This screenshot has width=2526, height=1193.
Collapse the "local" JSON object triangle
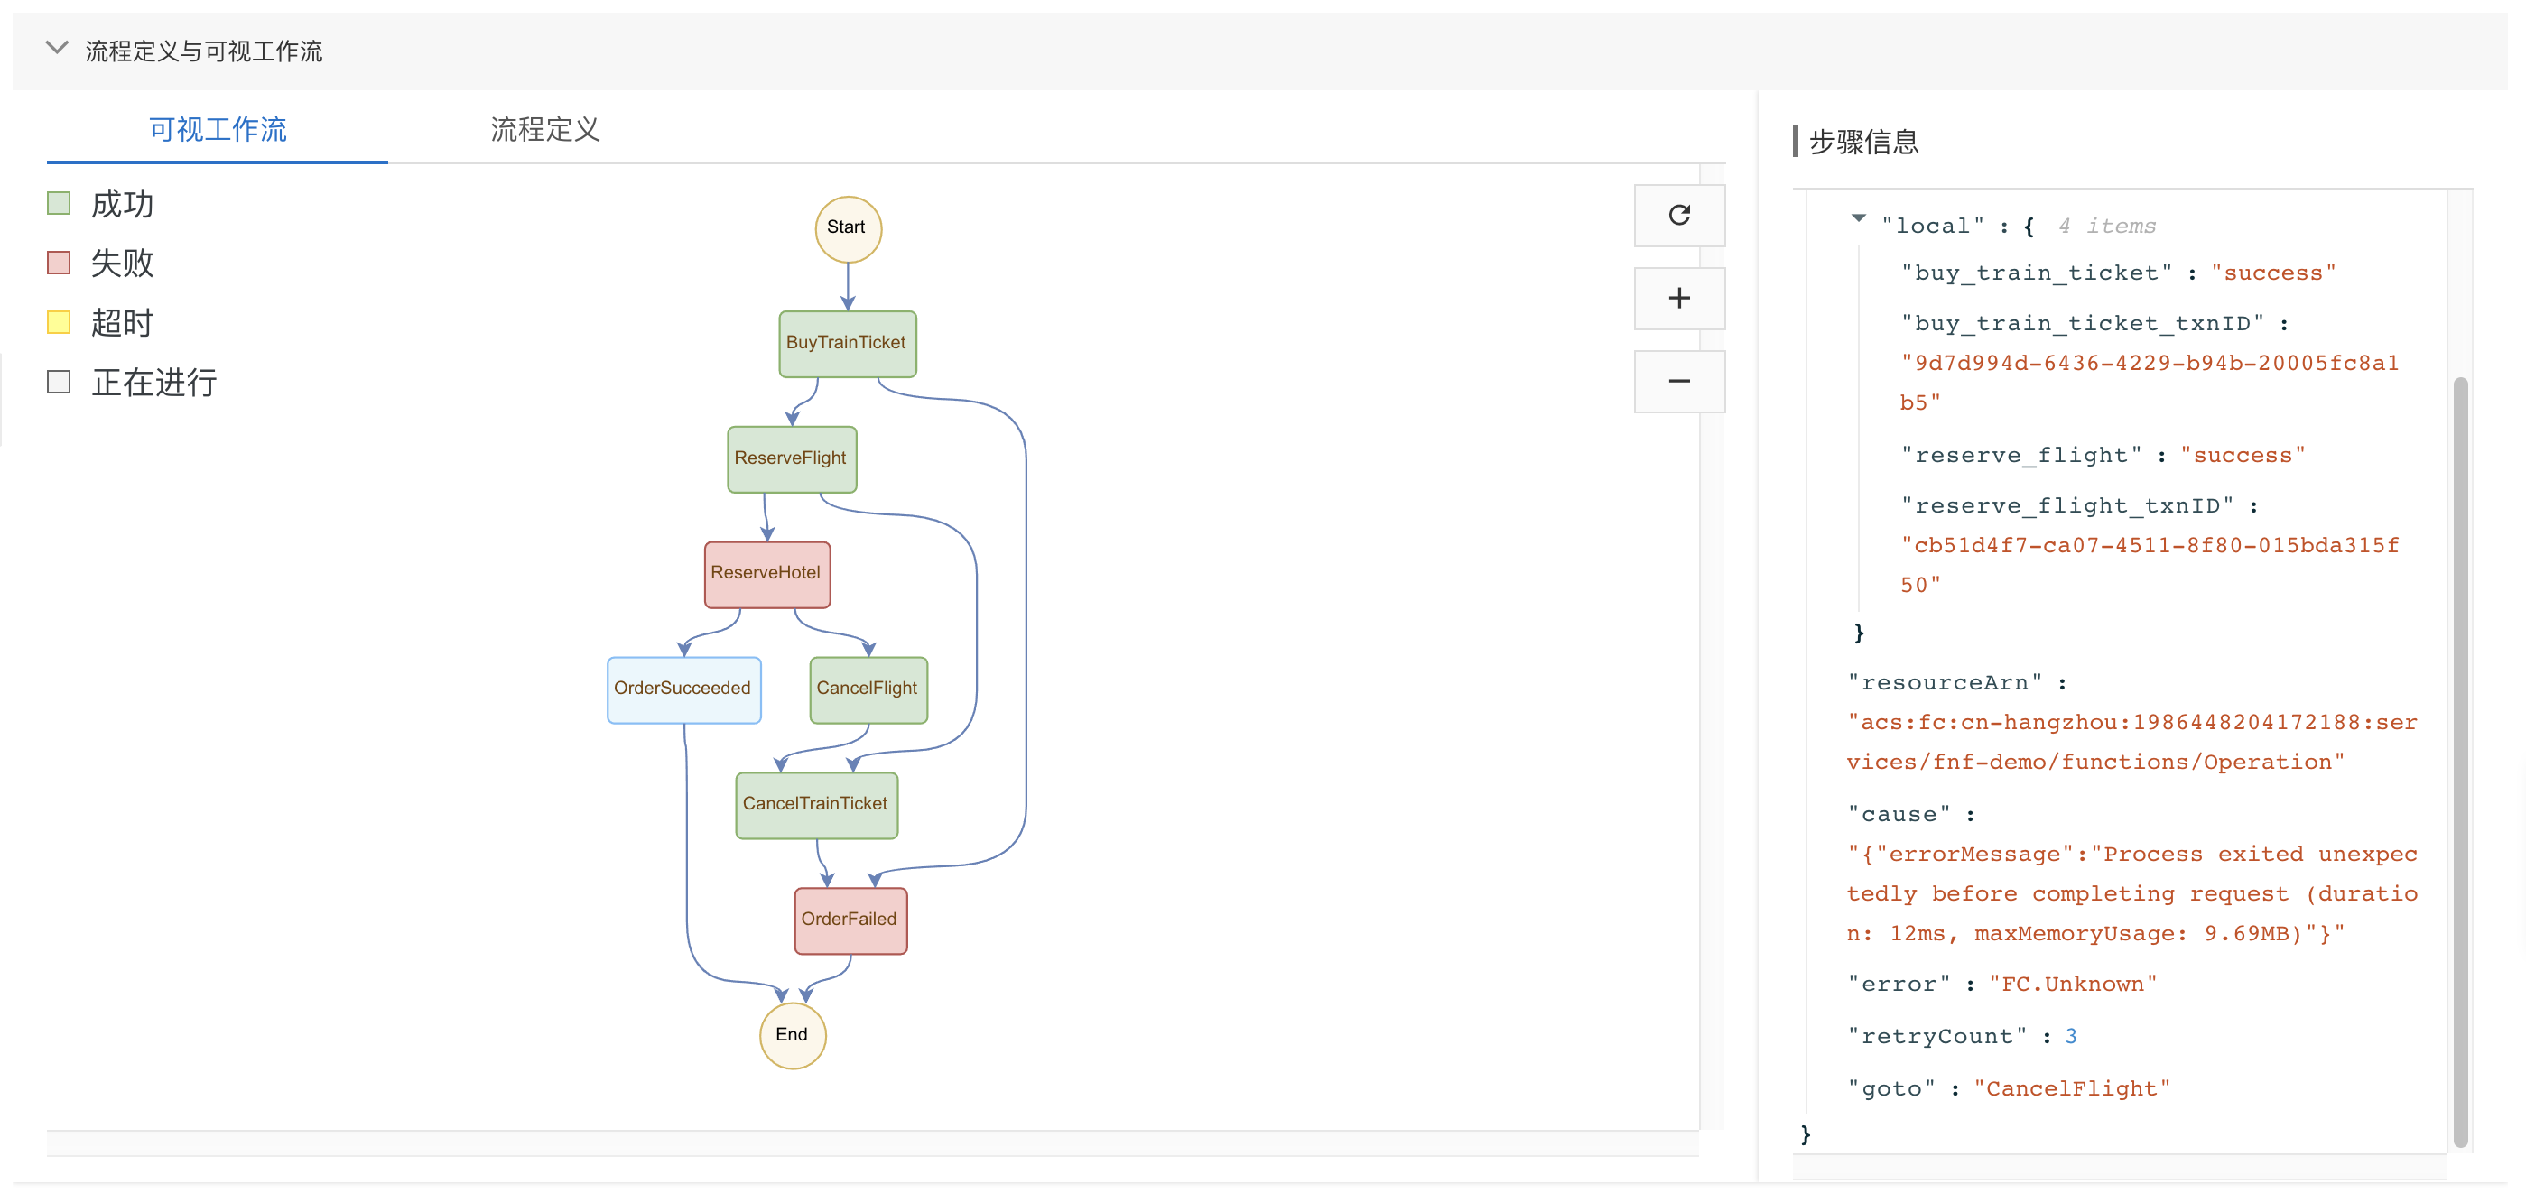coord(1858,218)
